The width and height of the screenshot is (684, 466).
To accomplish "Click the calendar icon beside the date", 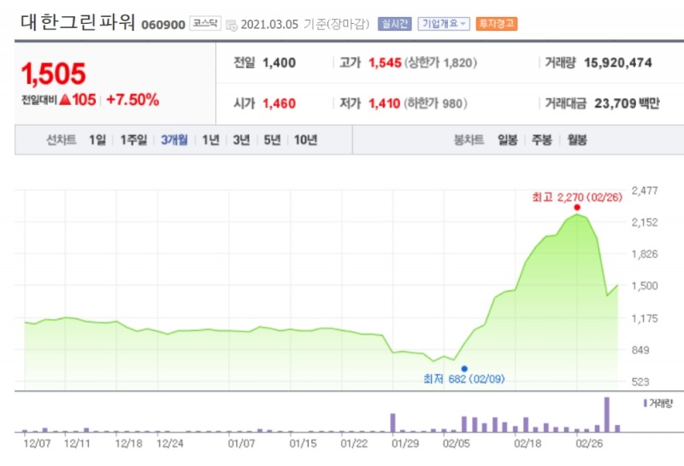I will click(x=231, y=25).
